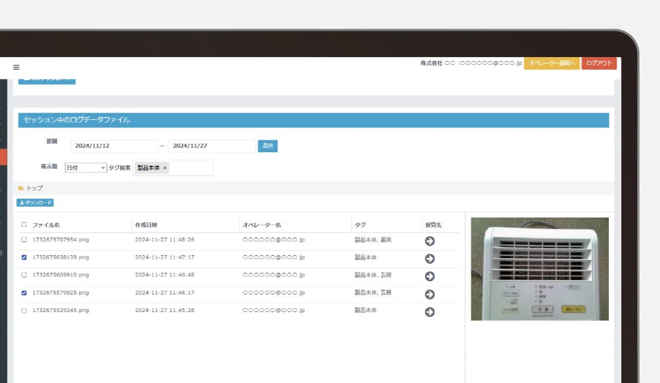
Task: Click timestamp 2024-11-27 11:45:28
Action: (x=164, y=310)
